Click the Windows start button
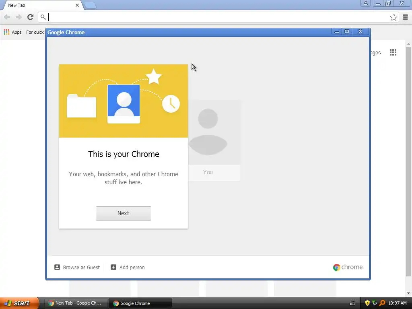This screenshot has width=412, height=309. pos(19,303)
